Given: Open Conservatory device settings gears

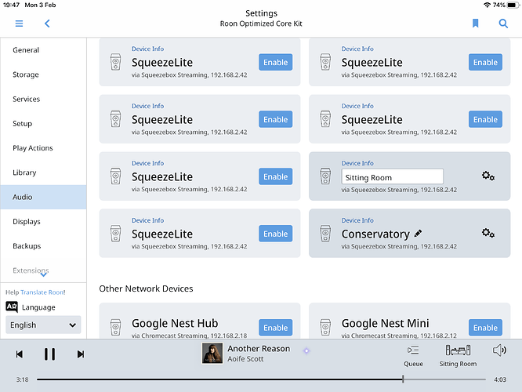Looking at the screenshot, I should point(488,233).
